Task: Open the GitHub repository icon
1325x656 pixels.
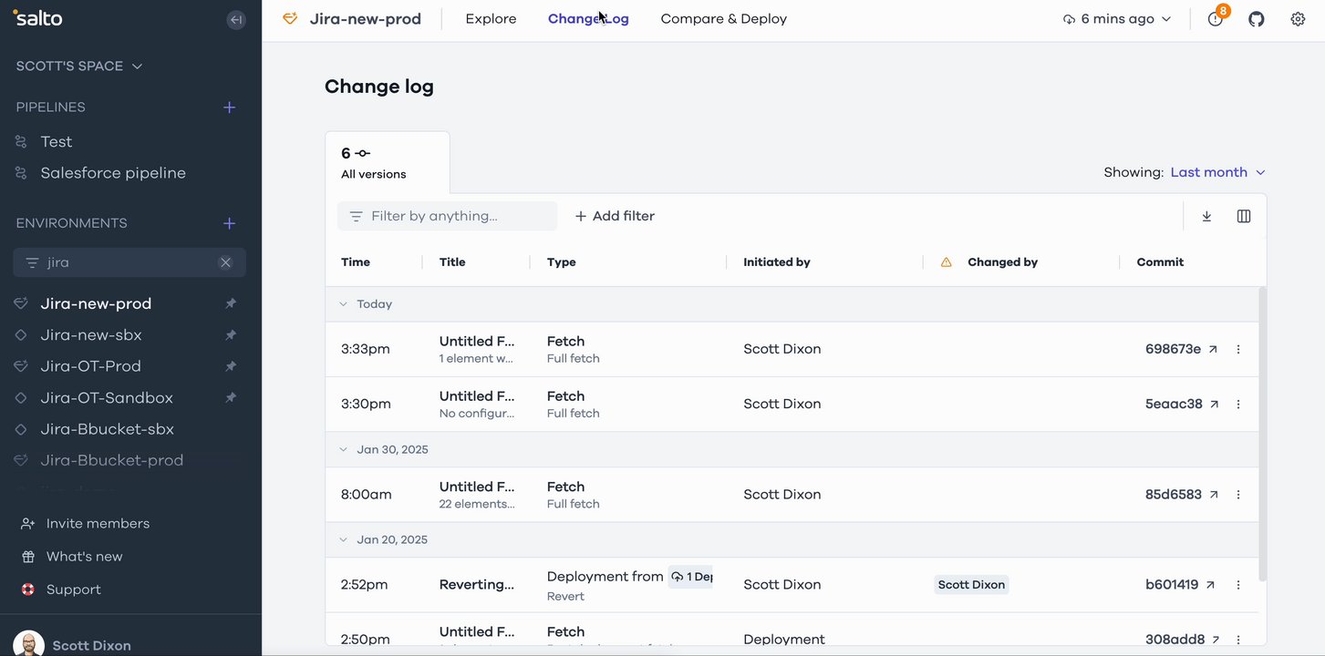Action: 1257,19
